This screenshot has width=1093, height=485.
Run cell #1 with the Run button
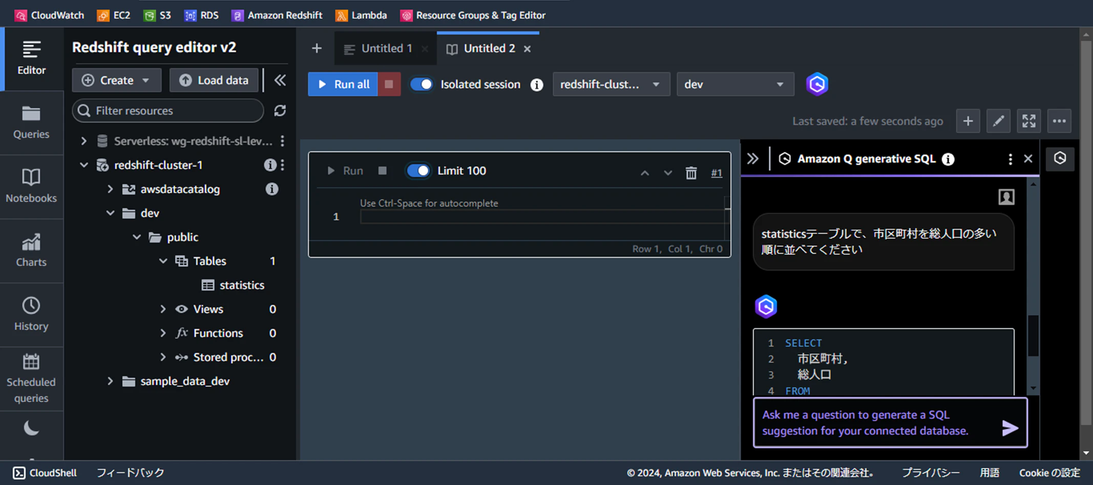345,171
